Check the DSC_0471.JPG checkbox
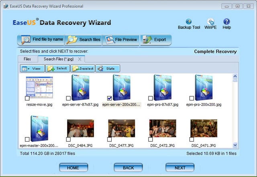The image size is (257, 177). (x=192, y=139)
